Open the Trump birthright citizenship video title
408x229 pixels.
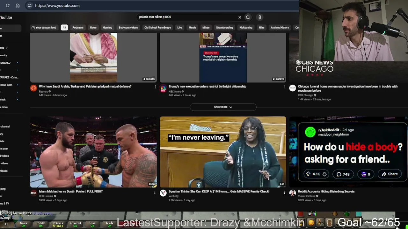(207, 87)
